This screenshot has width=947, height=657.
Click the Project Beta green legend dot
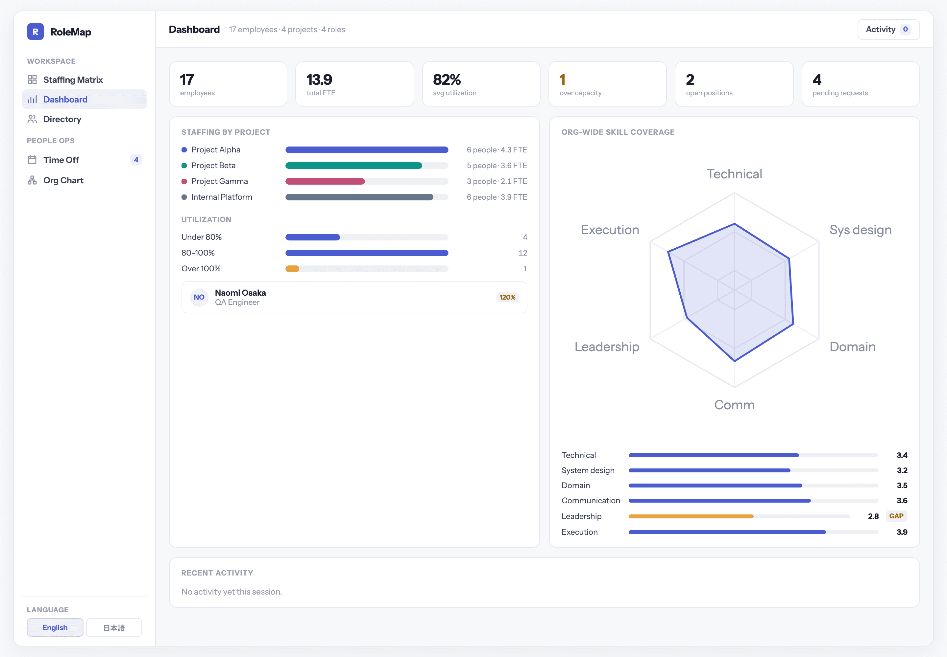[x=184, y=166]
